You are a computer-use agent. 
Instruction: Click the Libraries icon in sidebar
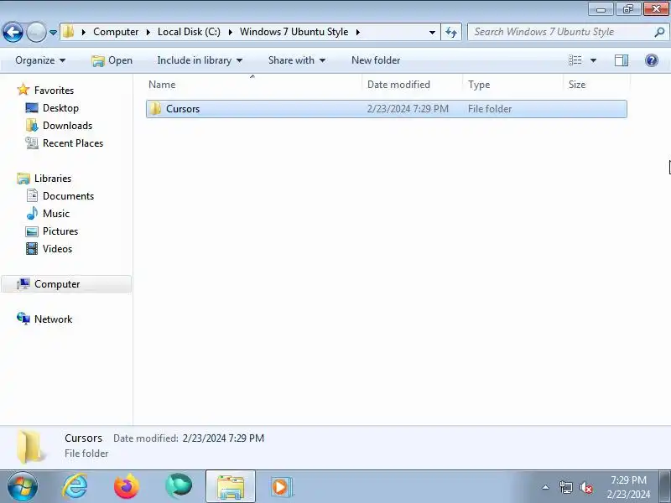click(x=23, y=179)
